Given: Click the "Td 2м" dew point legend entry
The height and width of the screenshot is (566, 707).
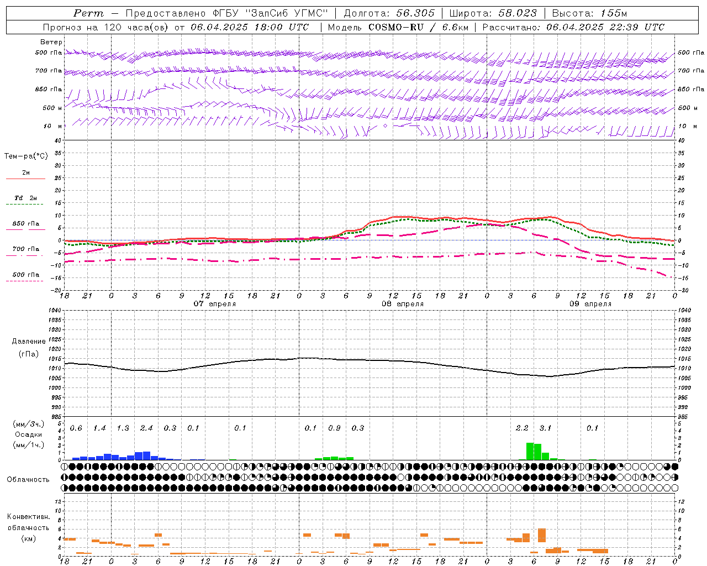Looking at the screenshot, I should (26, 198).
